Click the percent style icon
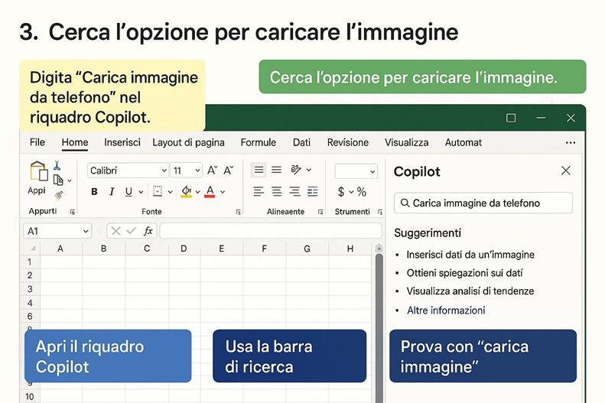The height and width of the screenshot is (403, 605). [362, 192]
